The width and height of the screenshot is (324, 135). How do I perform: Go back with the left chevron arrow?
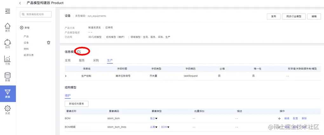[20, 3]
